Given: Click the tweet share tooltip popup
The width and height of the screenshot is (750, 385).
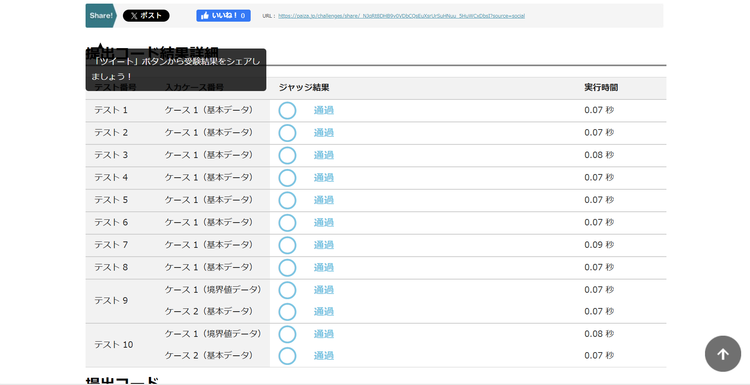Looking at the screenshot, I should pos(176,69).
